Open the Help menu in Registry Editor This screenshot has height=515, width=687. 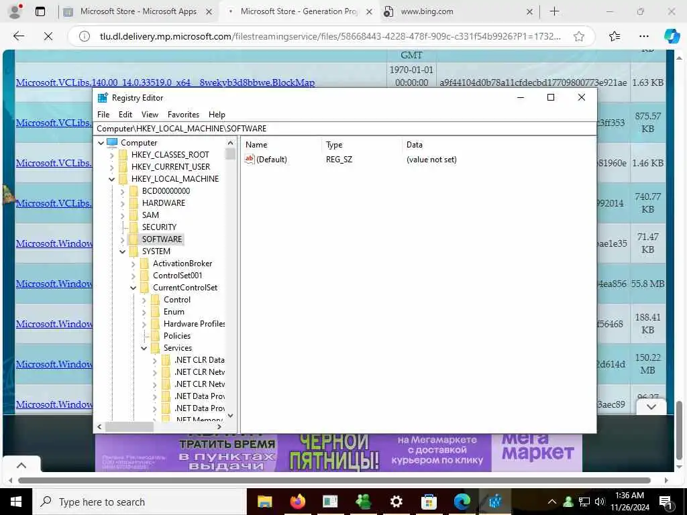(x=217, y=114)
